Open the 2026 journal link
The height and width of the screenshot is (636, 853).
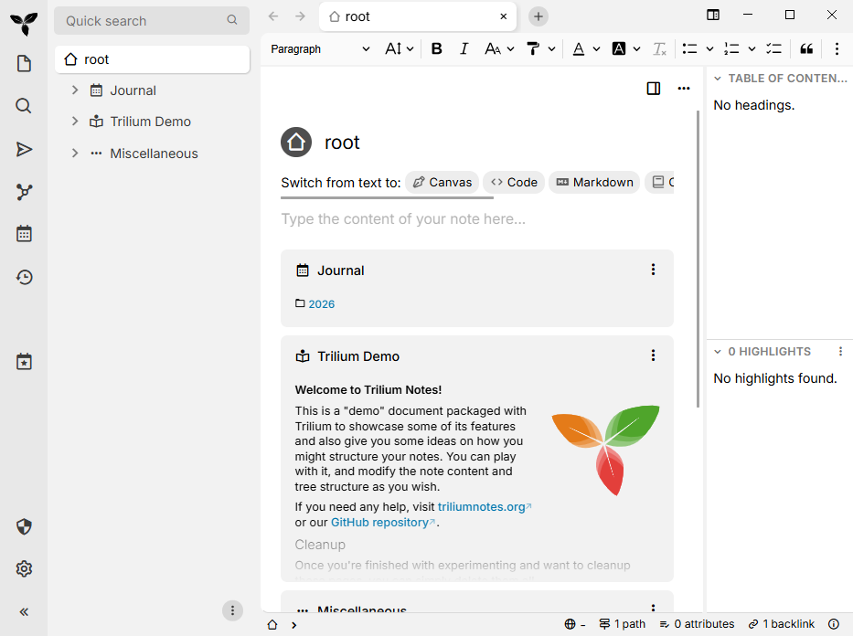(x=322, y=304)
